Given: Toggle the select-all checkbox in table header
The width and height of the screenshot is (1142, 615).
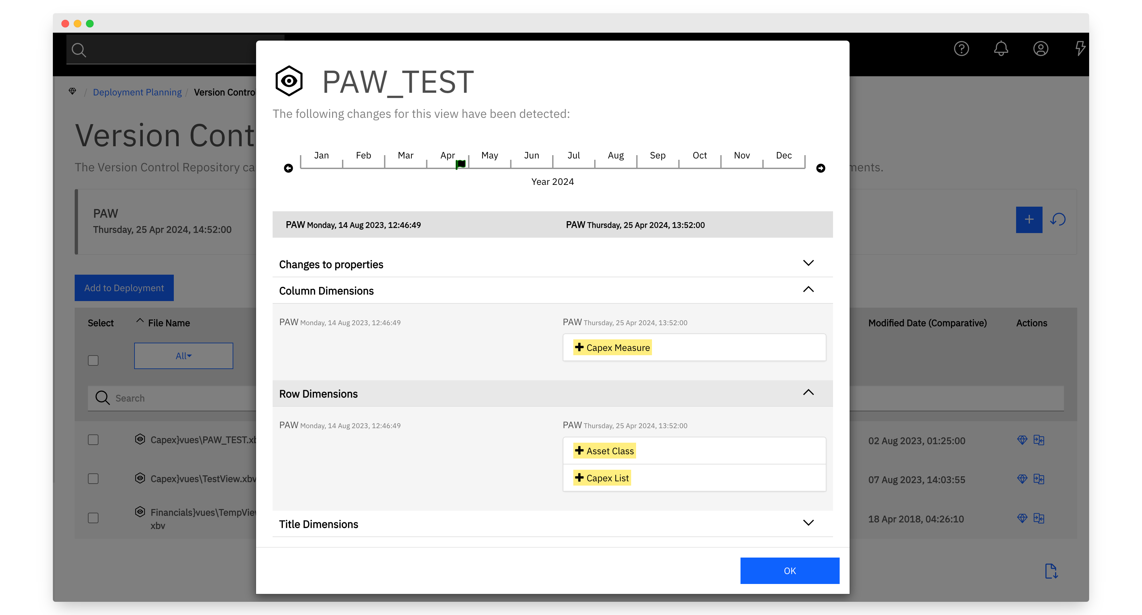Looking at the screenshot, I should (x=93, y=360).
